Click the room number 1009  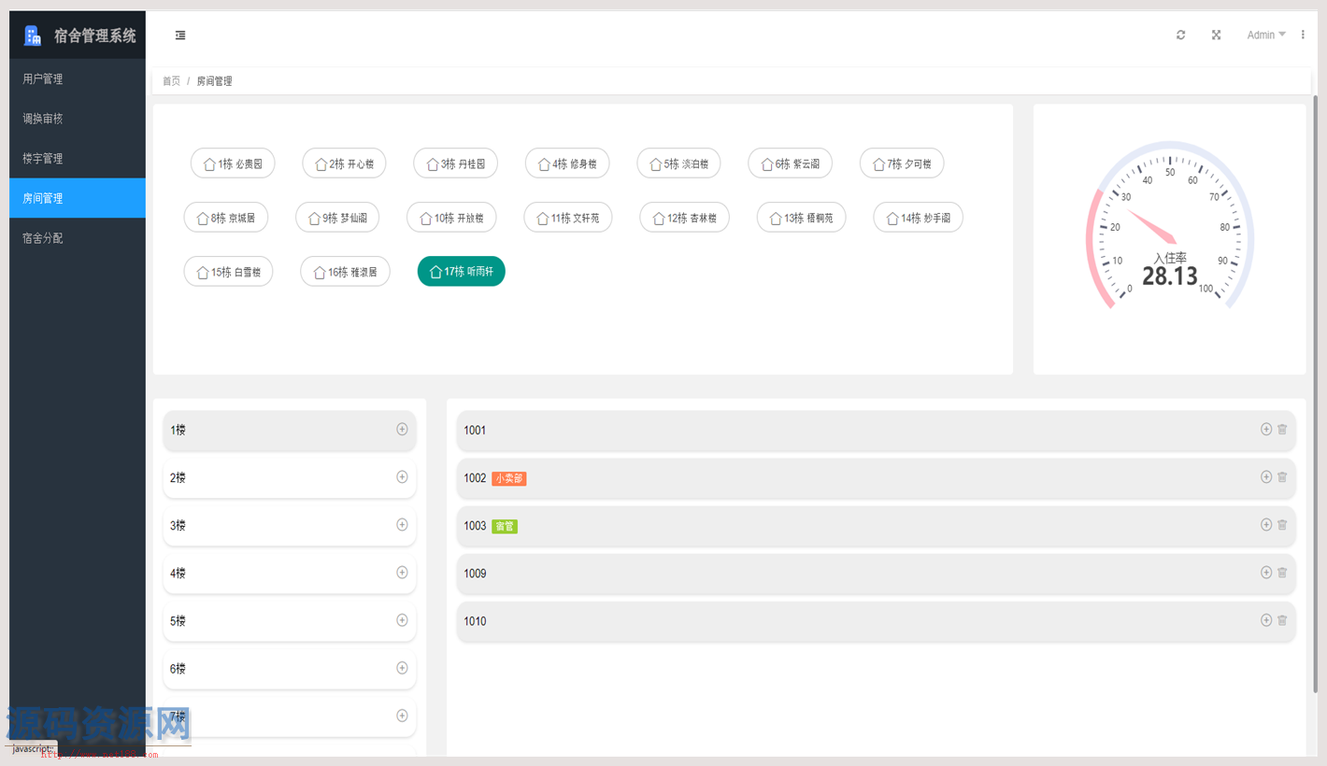pyautogui.click(x=475, y=573)
